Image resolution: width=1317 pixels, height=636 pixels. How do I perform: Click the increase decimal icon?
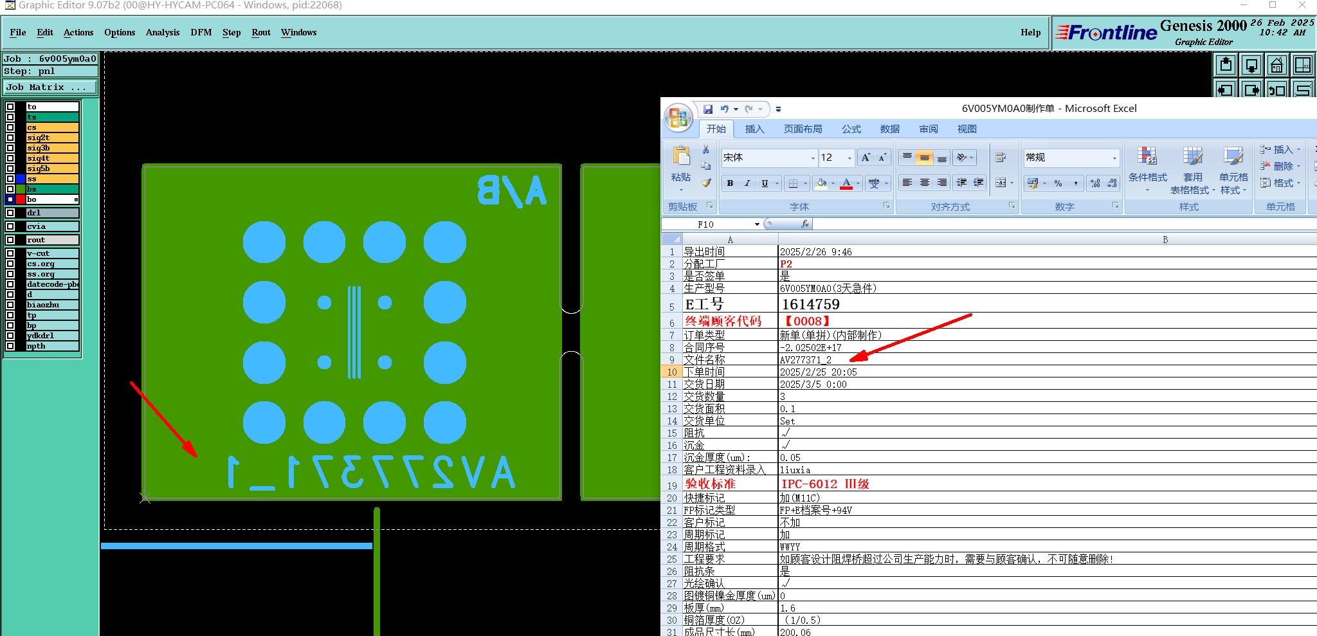1095,183
